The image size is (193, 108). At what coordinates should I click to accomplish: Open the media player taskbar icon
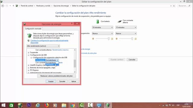pyautogui.click(x=55, y=105)
